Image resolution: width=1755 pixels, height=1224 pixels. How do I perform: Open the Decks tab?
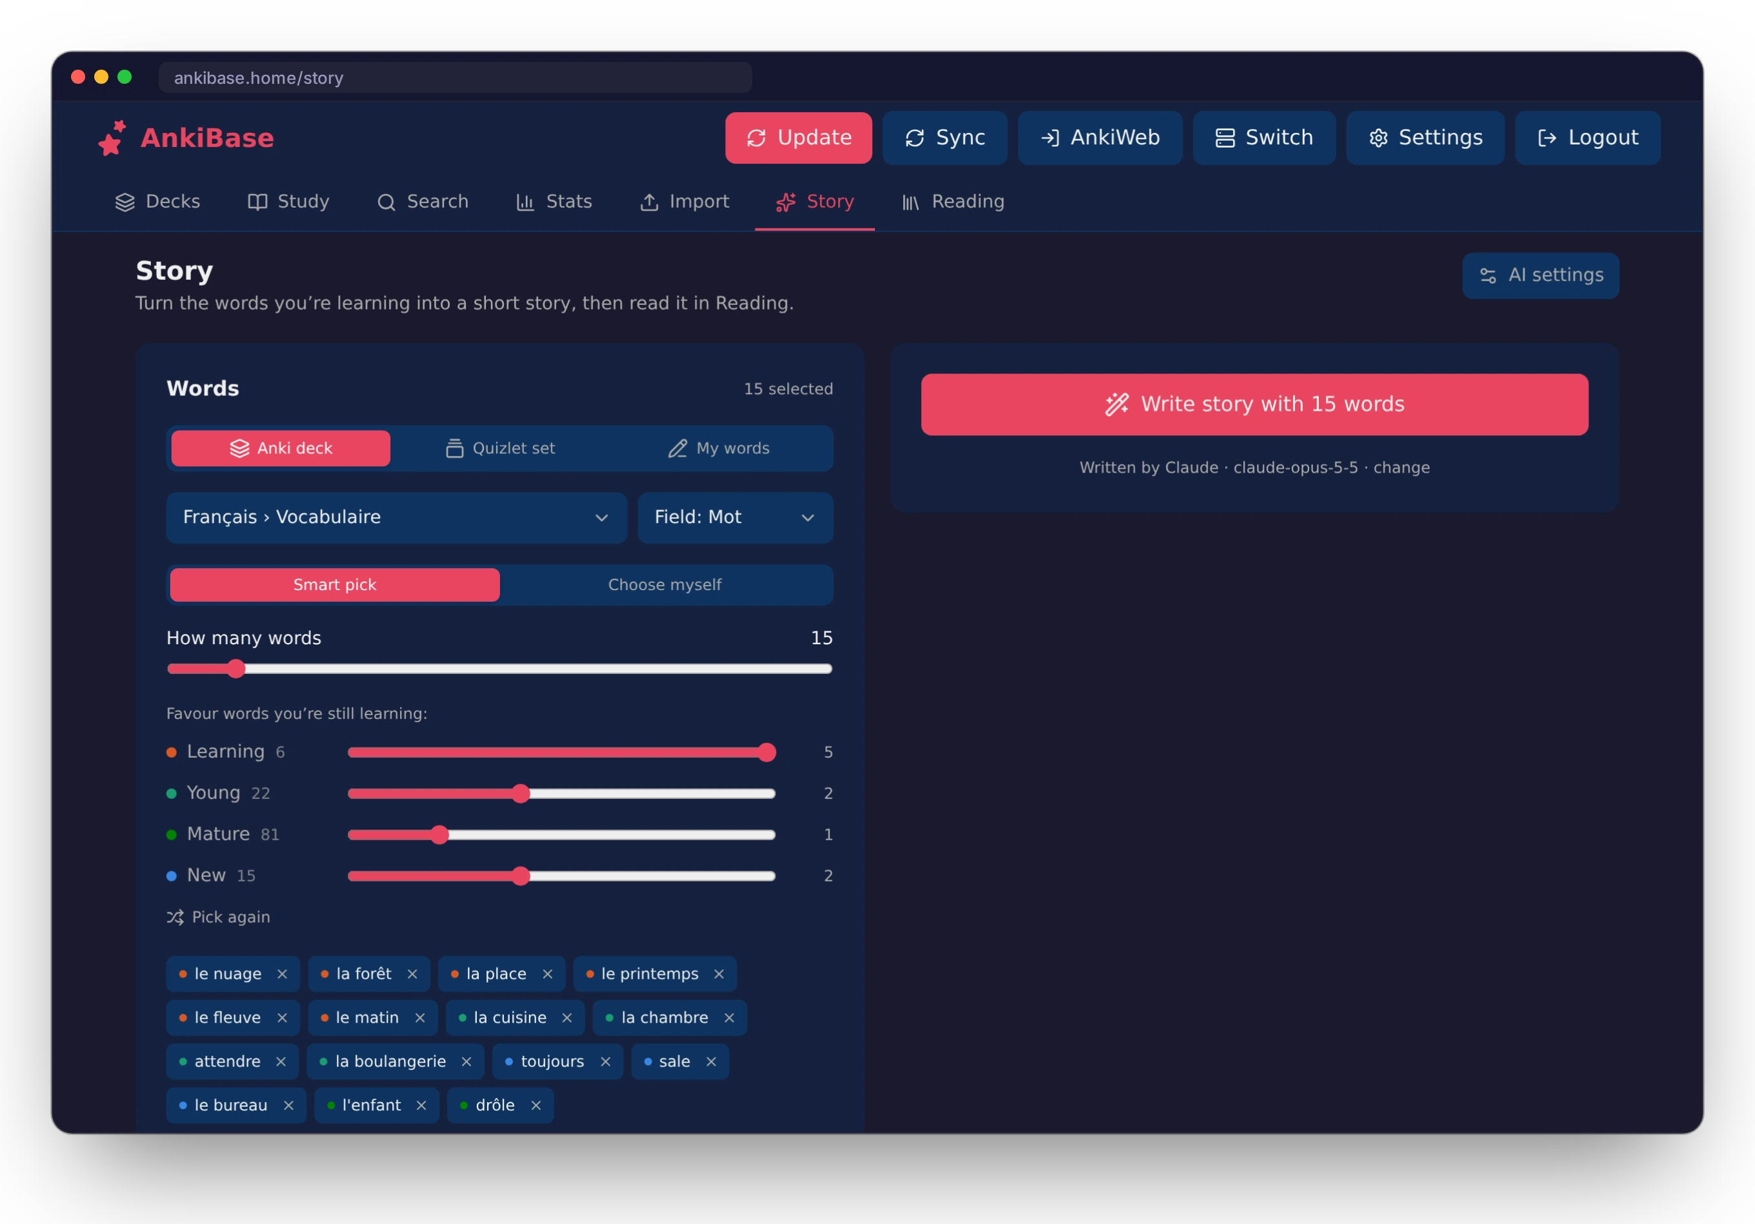(157, 202)
